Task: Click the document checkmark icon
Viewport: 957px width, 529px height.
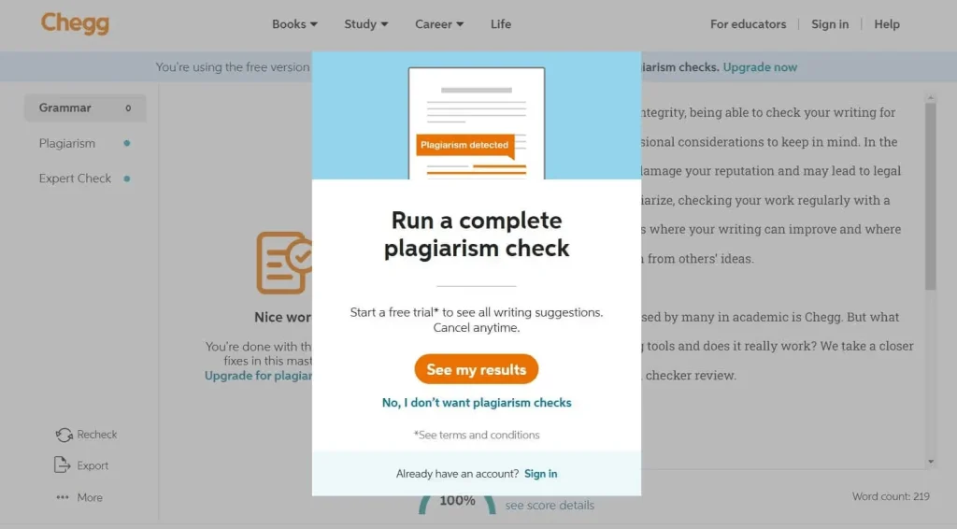Action: tap(284, 263)
